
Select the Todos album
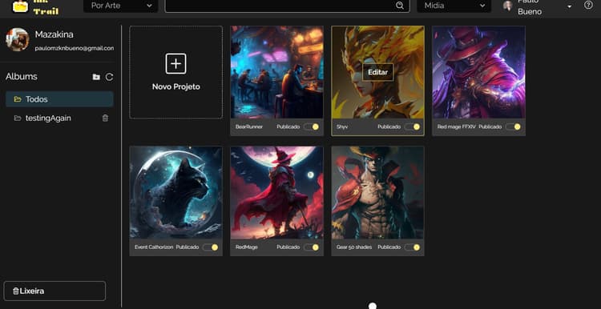[59, 99]
